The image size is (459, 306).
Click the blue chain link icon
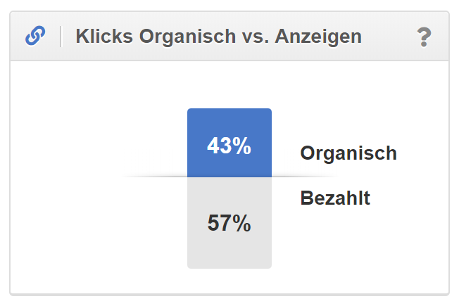35,36
